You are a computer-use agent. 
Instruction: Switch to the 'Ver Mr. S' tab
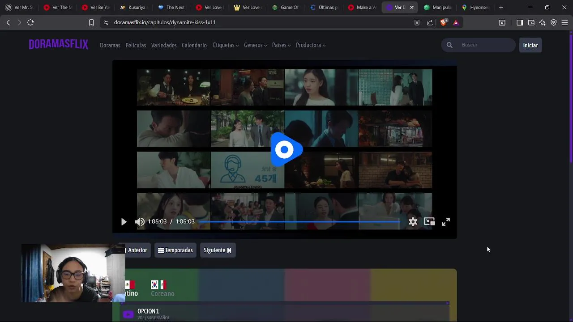[20, 7]
